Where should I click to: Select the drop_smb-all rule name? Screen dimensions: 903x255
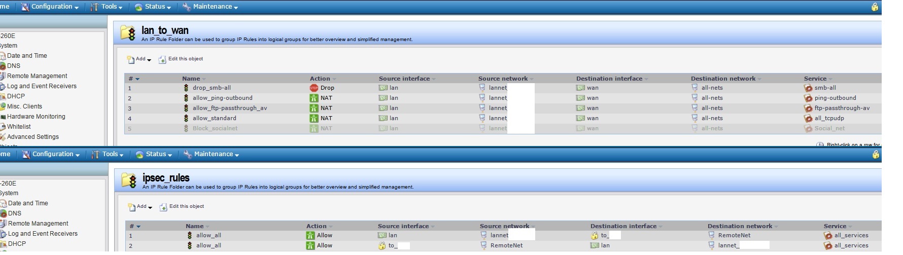(x=212, y=88)
